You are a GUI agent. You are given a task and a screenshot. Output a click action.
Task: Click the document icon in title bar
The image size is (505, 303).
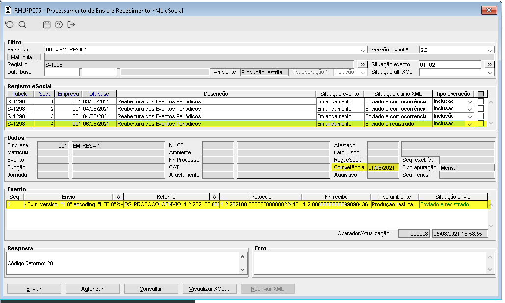click(9, 10)
